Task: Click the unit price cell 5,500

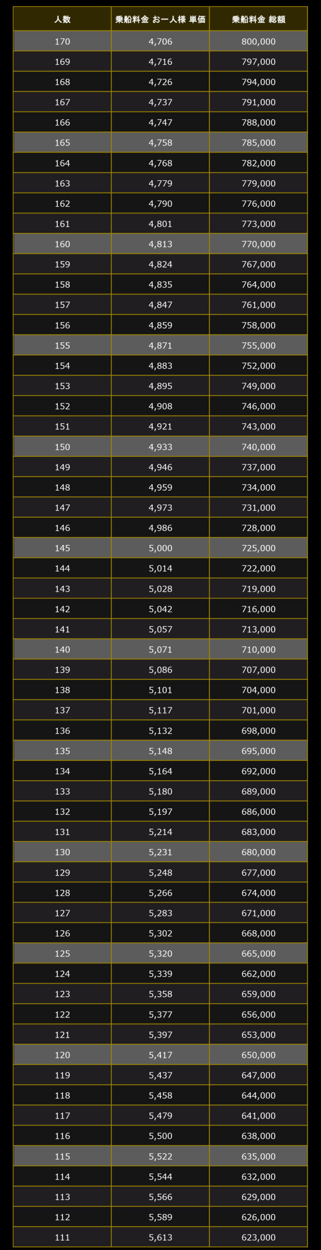Action: [x=160, y=1136]
